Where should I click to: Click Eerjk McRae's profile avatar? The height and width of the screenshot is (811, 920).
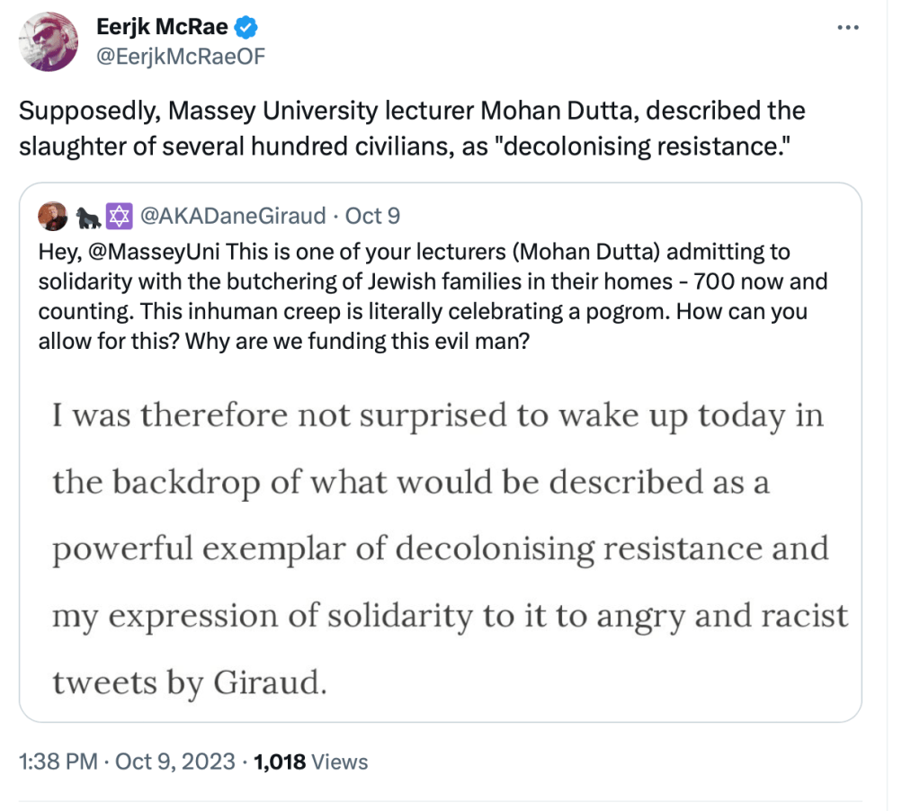[47, 41]
